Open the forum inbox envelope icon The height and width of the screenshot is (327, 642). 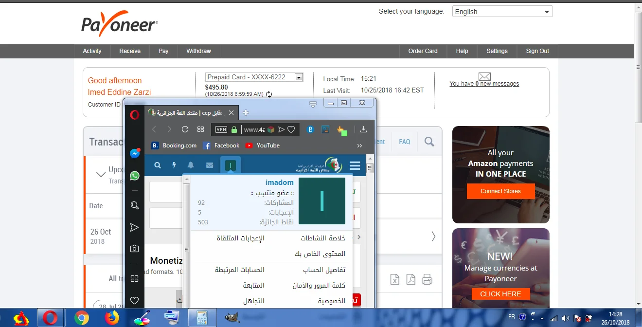(210, 165)
